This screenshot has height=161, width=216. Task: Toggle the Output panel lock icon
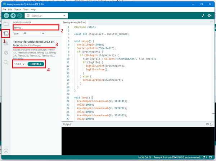click(212, 124)
